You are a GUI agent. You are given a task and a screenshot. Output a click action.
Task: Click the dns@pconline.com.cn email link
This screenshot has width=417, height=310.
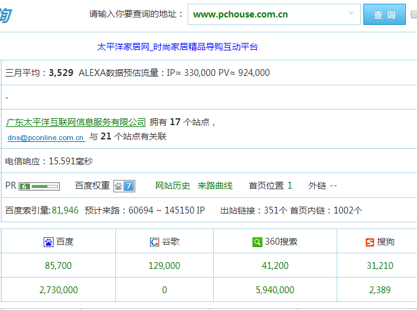46,137
